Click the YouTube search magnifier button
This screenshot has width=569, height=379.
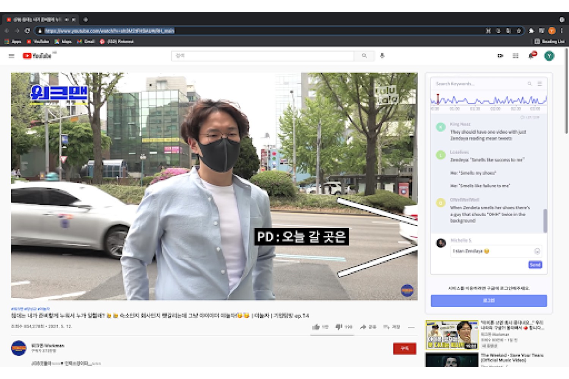pyautogui.click(x=364, y=56)
